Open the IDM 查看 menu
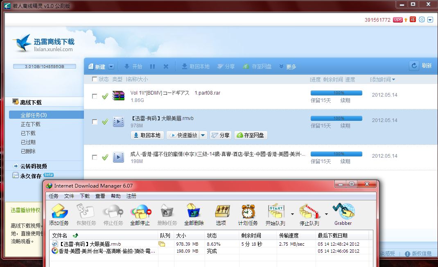The image size is (438, 267). tap(100, 196)
